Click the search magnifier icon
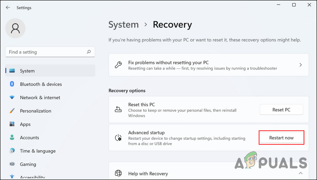This screenshot has width=317, height=180. point(89,52)
